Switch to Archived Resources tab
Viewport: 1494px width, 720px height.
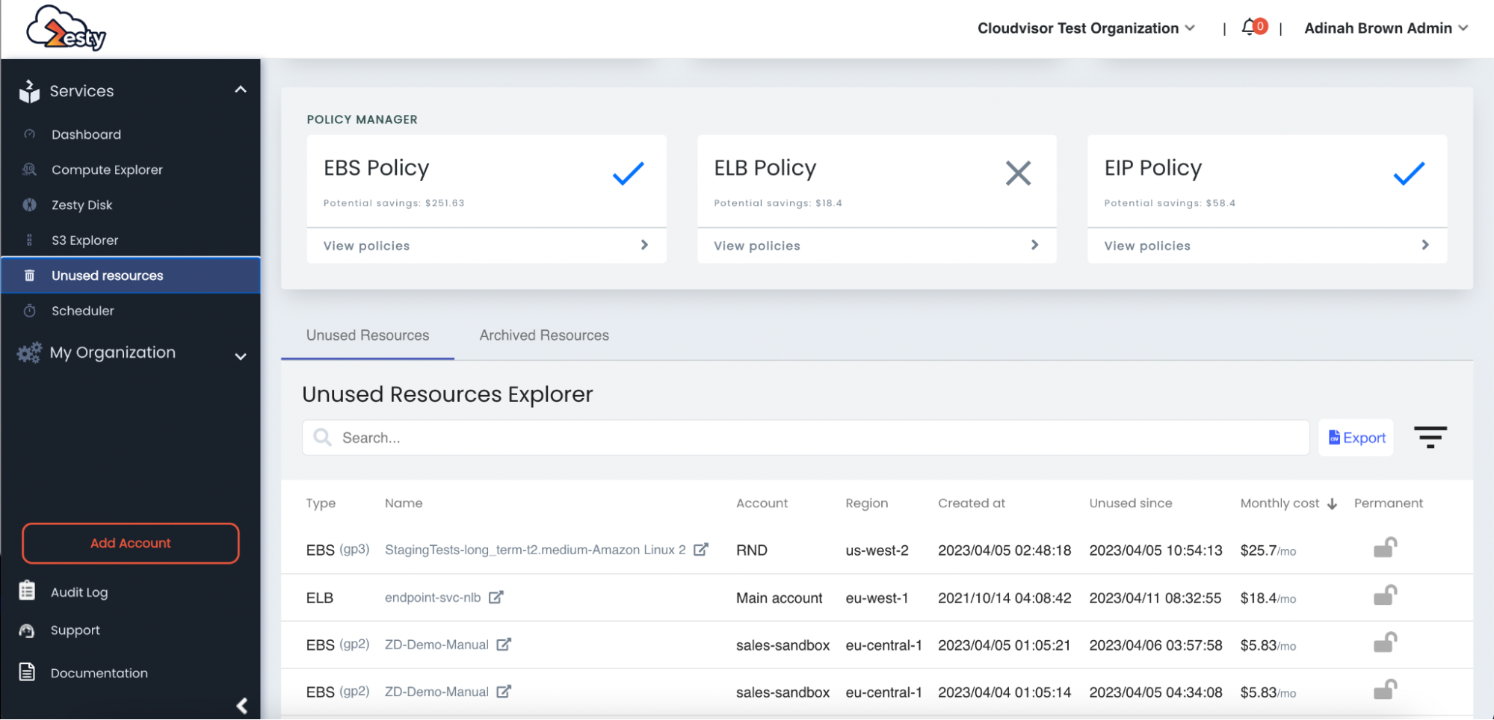pos(544,335)
